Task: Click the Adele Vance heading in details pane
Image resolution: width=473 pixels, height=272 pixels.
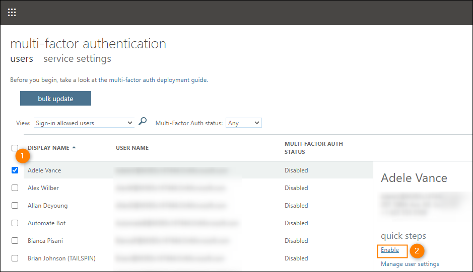Action: click(x=414, y=178)
